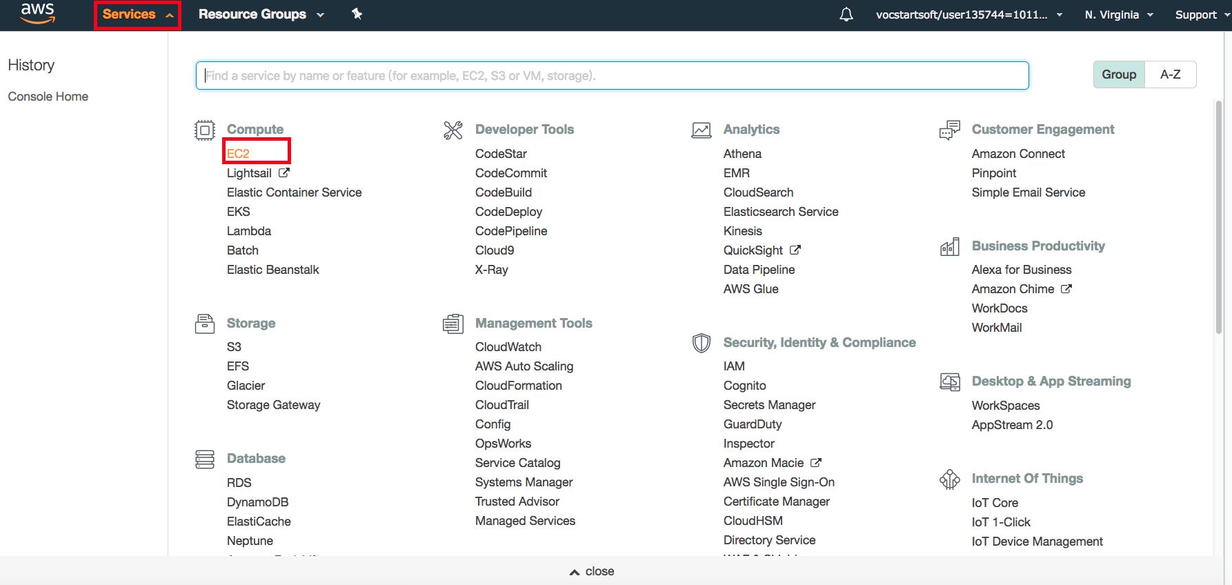1232x585 pixels.
Task: Open Kinesis service
Action: [x=743, y=231]
